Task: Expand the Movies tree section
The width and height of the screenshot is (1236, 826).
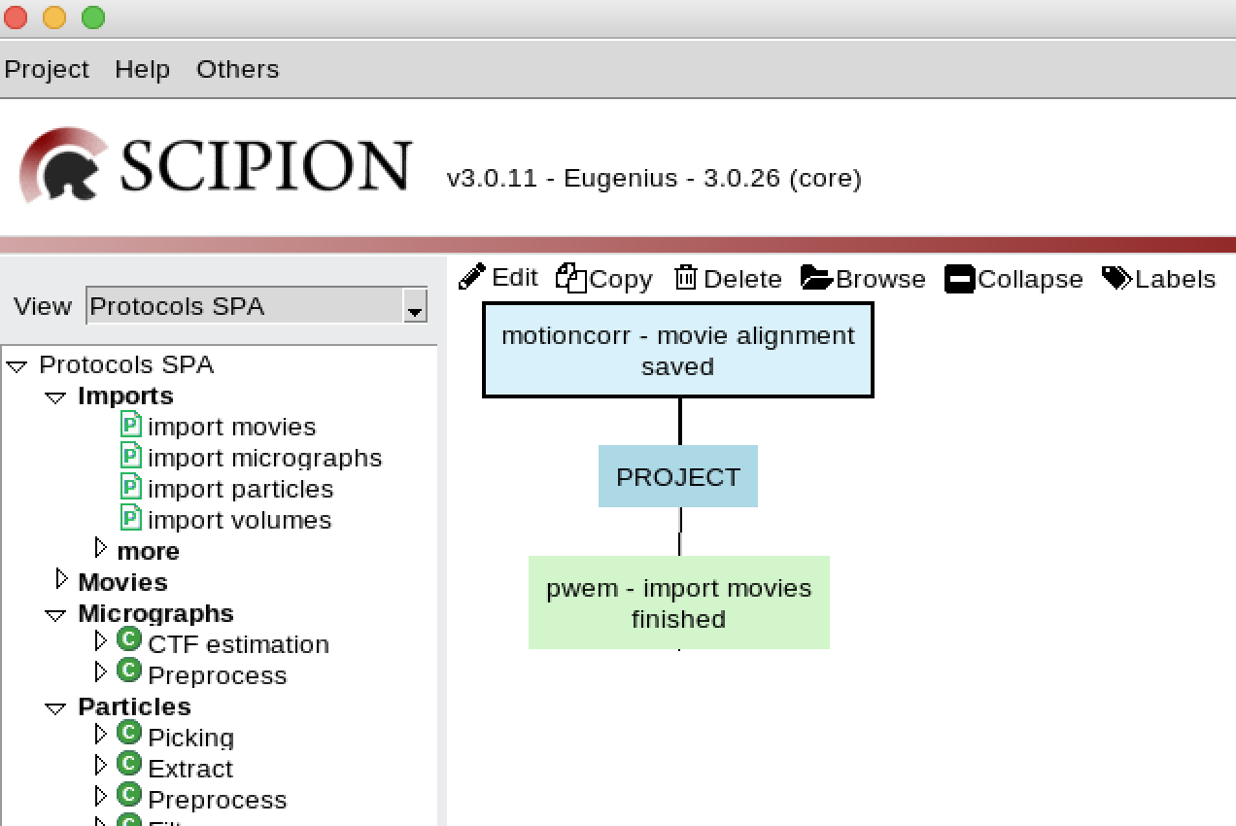Action: click(60, 578)
